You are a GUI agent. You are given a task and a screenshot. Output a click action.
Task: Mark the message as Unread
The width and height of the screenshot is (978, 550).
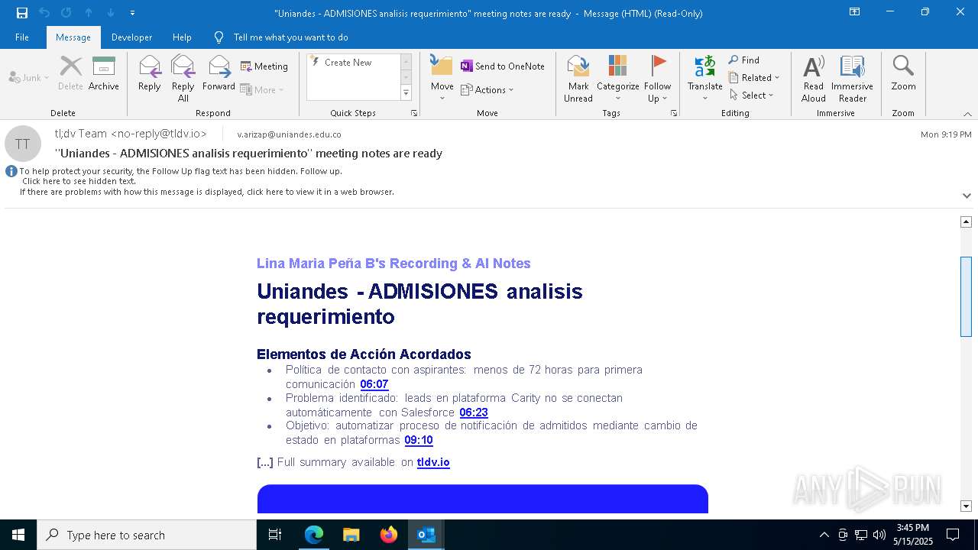click(x=578, y=79)
